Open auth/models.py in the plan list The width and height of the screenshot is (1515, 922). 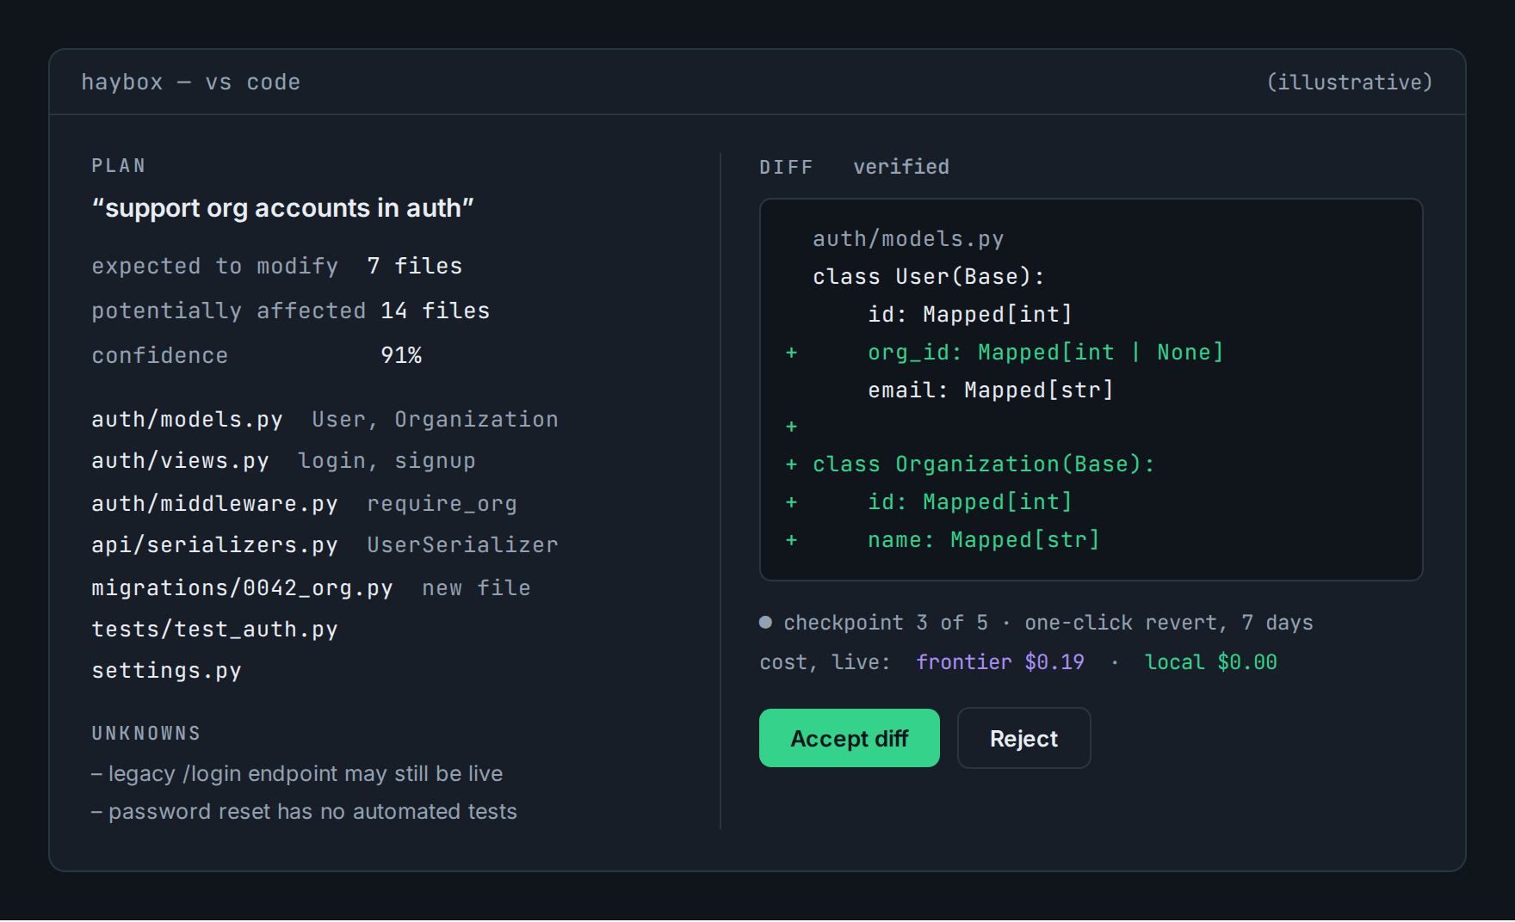tap(187, 420)
